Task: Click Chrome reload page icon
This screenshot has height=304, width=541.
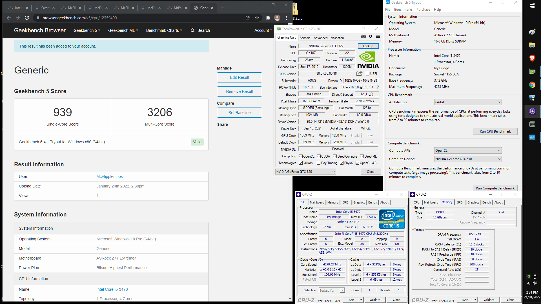Action: pos(27,18)
